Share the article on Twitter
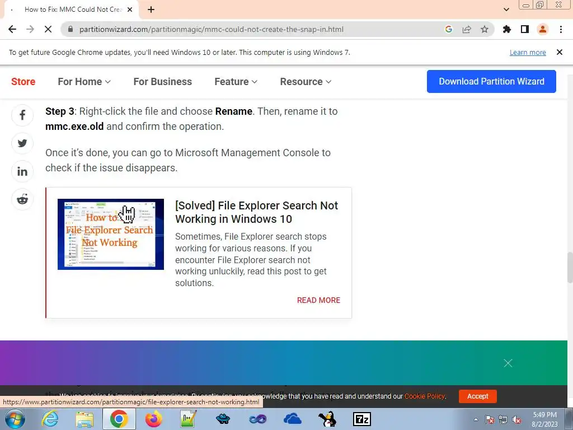The width and height of the screenshot is (573, 430). point(22,143)
